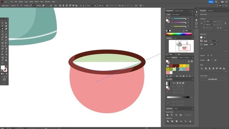Switch Swatches panel to list view
Viewport: 229px width, 129px height.
tap(189, 61)
